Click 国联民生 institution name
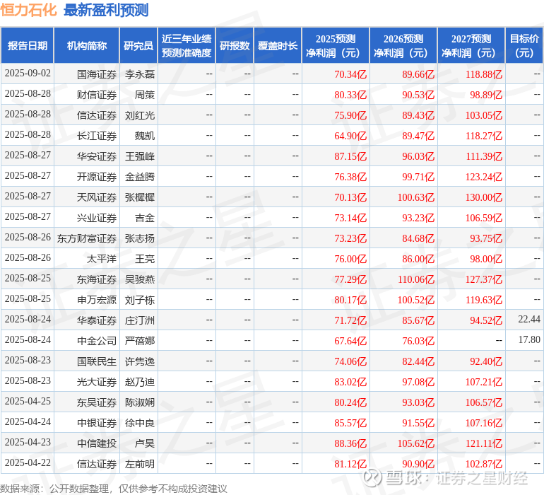This screenshot has height=495, width=544. (x=97, y=361)
